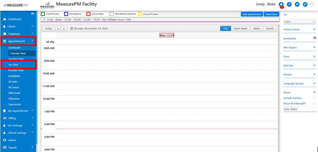Click the Add Appointment button
This screenshot has height=152, width=318.
pyautogui.click(x=252, y=14)
